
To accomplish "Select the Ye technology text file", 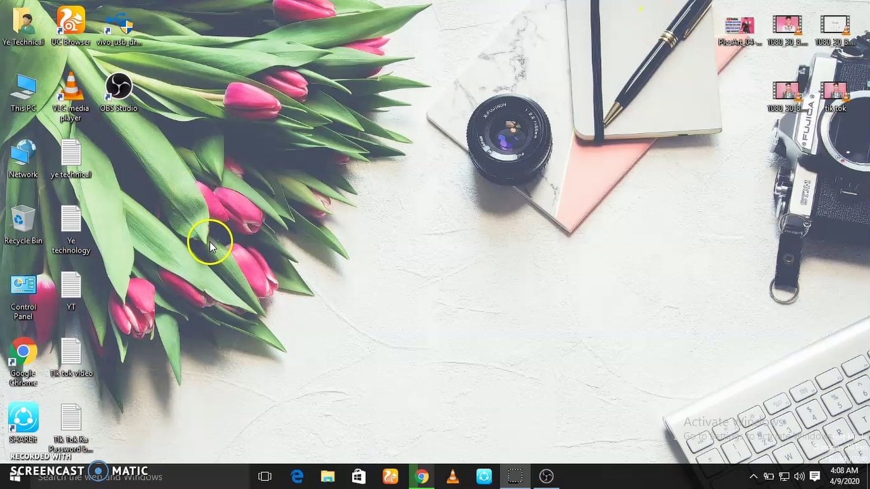I will point(71,230).
